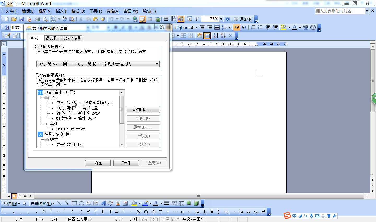Open the 插入(I) menu

coord(61,11)
